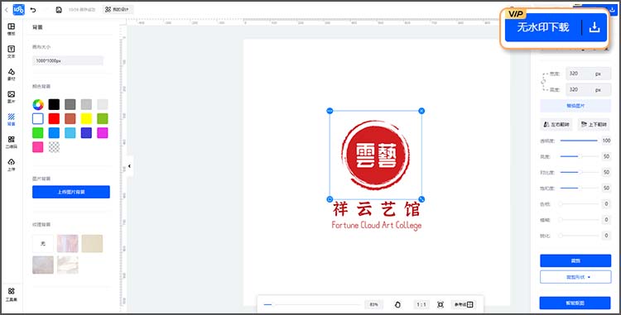Click the 1:1 actual size button

coord(421,304)
